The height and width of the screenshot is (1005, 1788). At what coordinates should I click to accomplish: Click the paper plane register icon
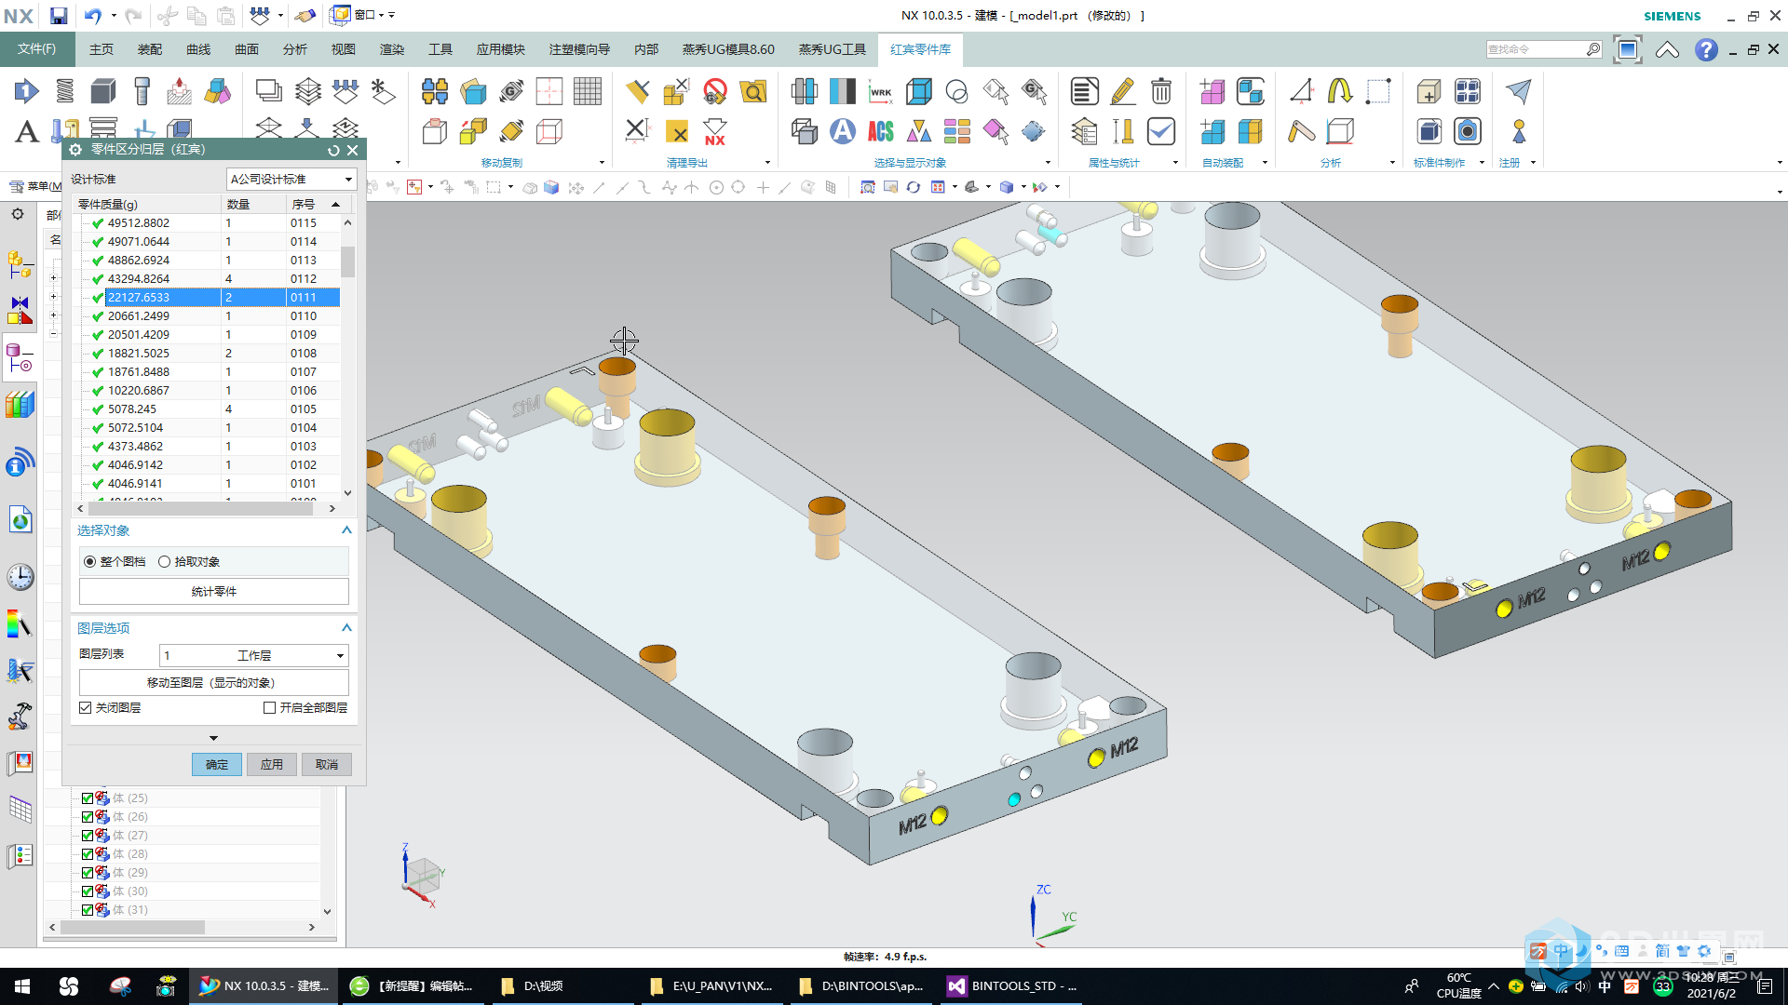tap(1519, 91)
